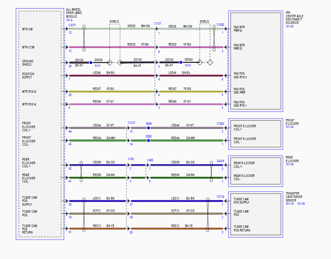Open the 151-38 center axle disconnect link
Screen dimensions: 331x259
(x=289, y=26)
